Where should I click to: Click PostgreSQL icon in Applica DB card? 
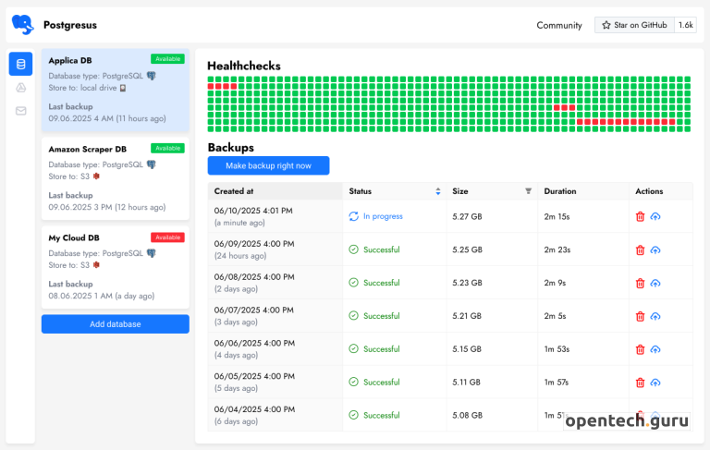(152, 76)
